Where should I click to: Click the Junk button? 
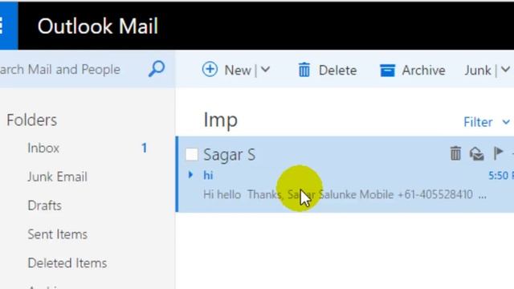[x=478, y=70]
